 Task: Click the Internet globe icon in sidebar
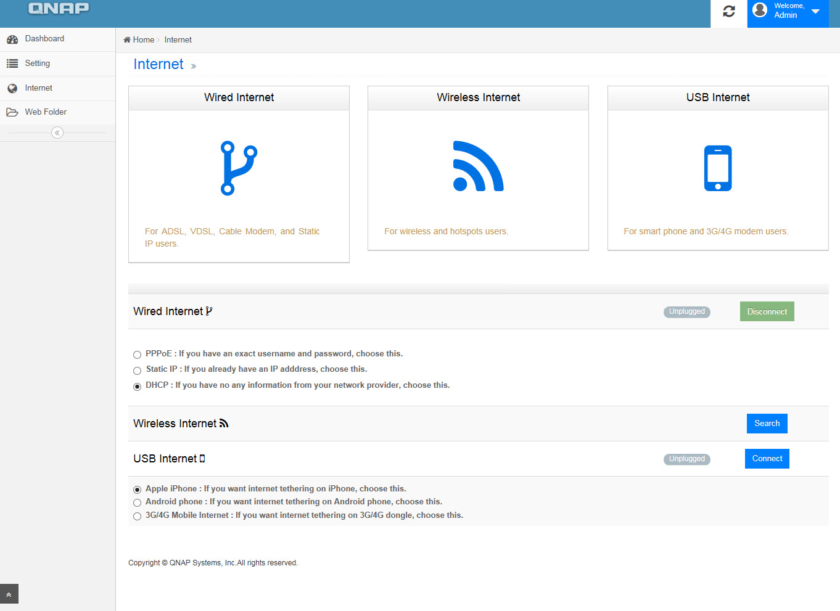[x=12, y=88]
